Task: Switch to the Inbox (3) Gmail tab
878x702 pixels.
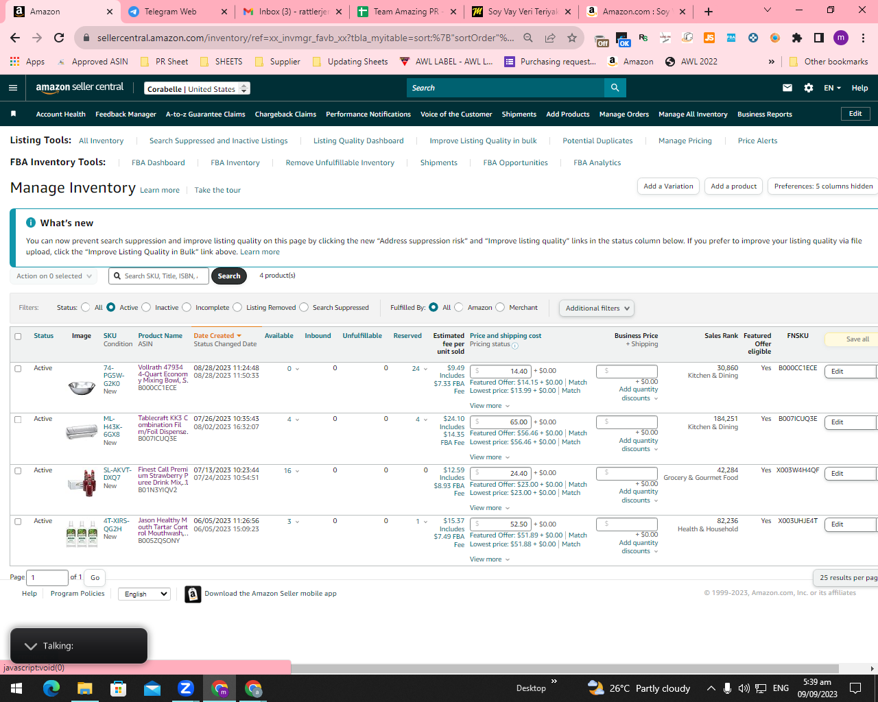Action: [291, 12]
